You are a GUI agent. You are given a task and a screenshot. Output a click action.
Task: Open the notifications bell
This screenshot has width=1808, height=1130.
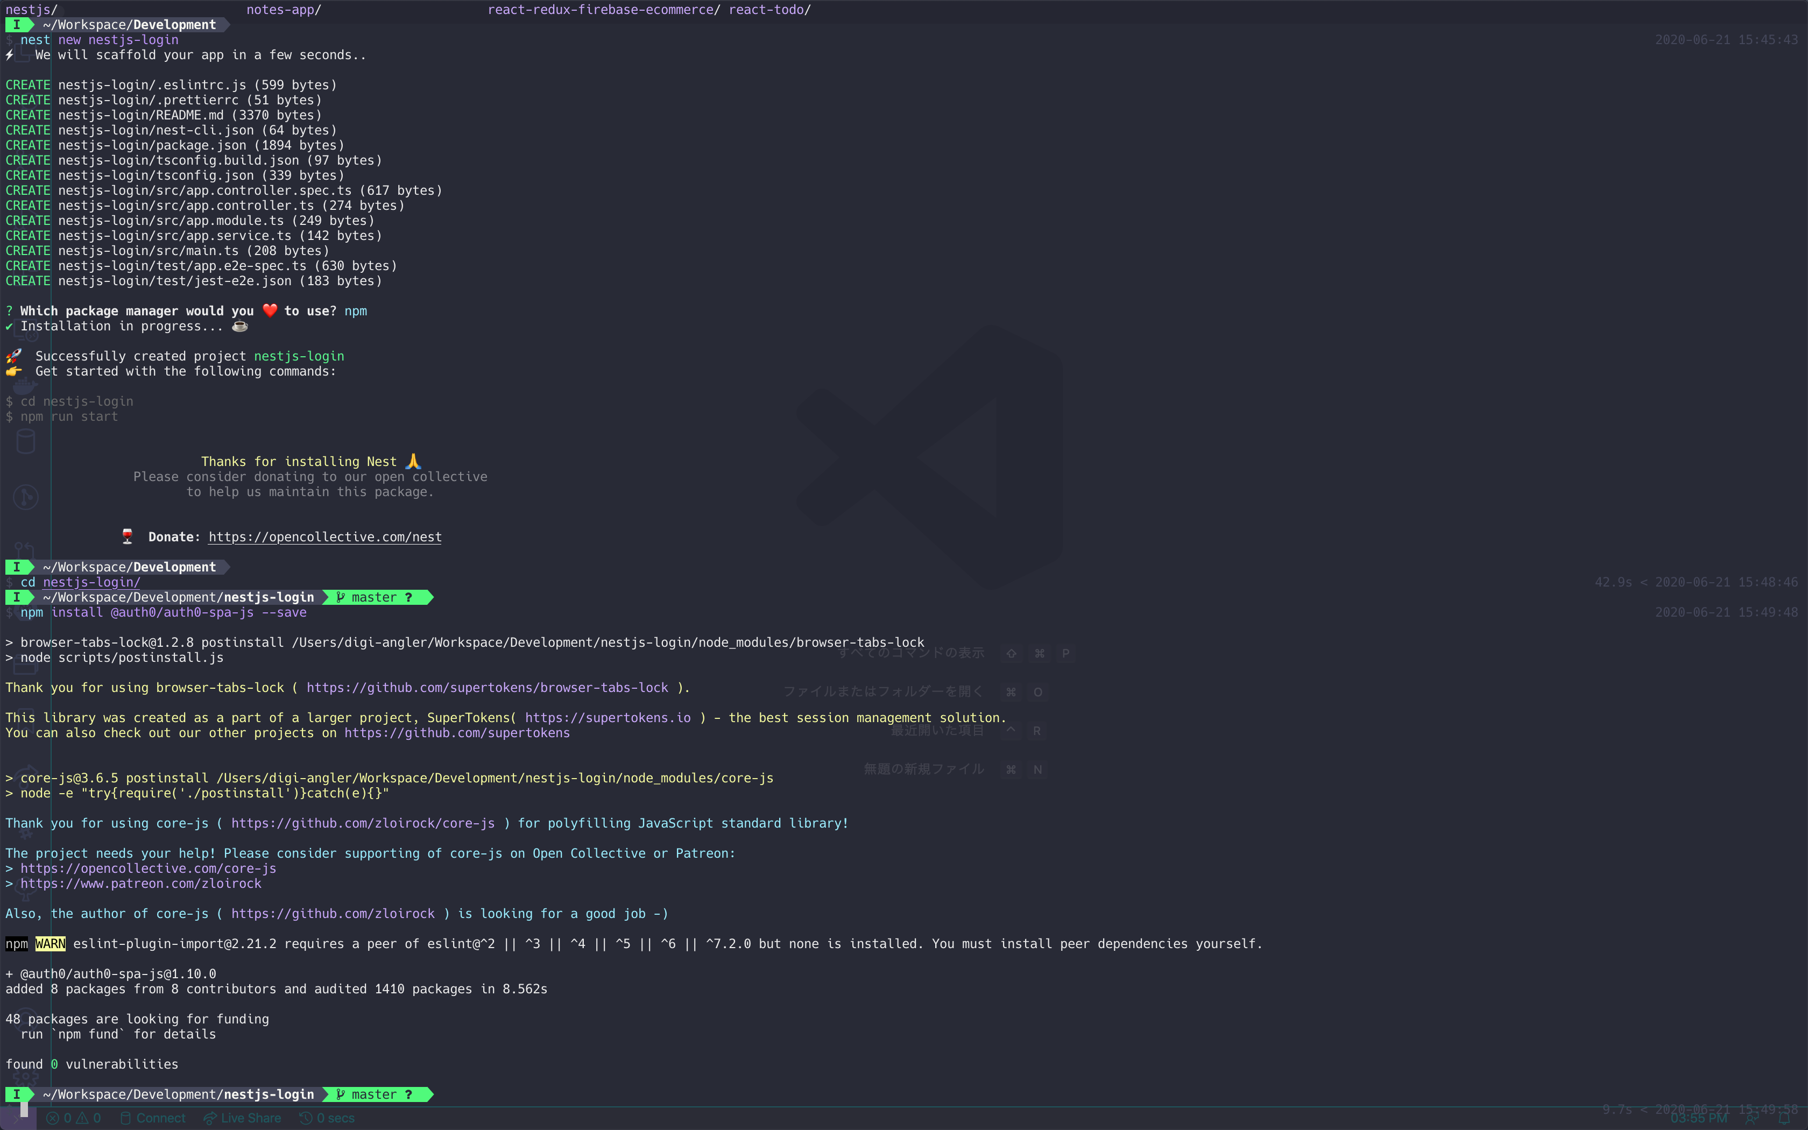coord(1785,1119)
